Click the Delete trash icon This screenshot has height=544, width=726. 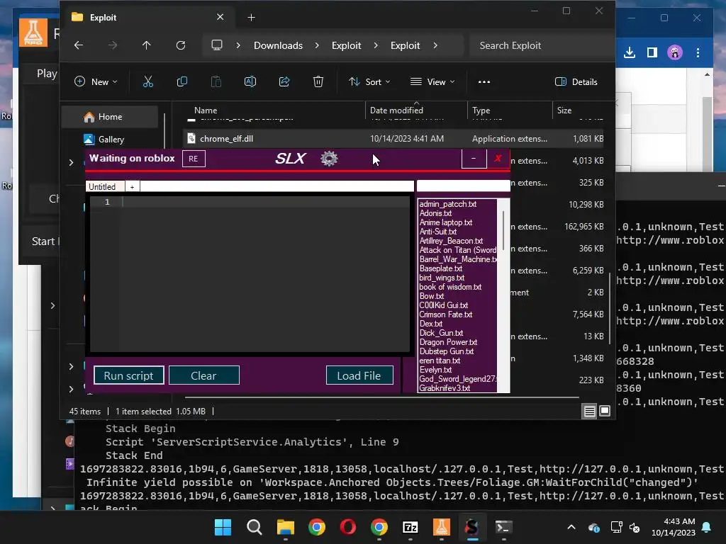(x=318, y=82)
